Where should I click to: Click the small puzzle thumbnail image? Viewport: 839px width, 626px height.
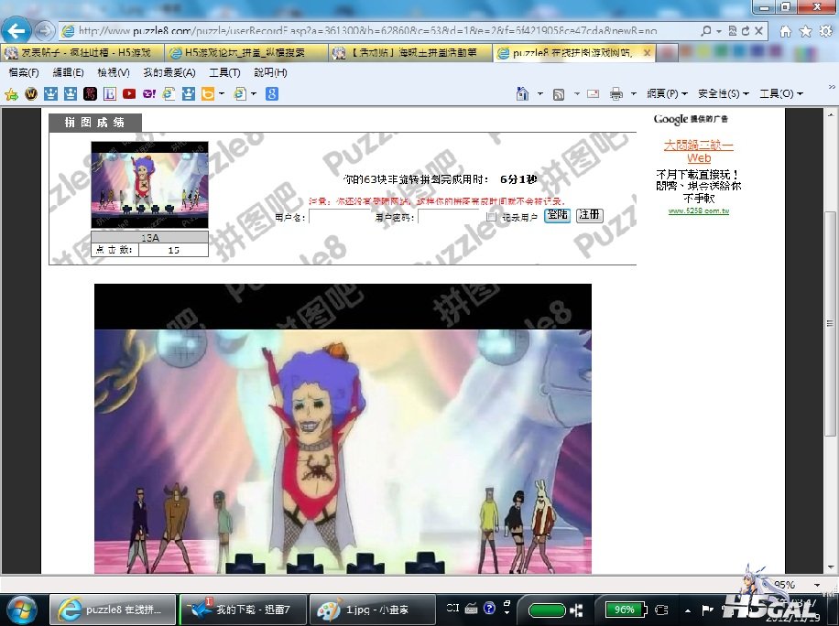coord(149,185)
